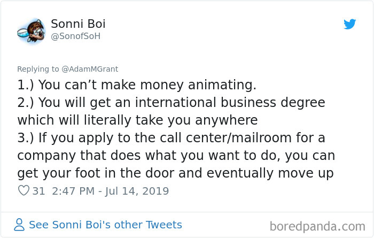Screen dimensions: 374x238
Task: Like the tweet with the heart icon
Action: point(24,190)
